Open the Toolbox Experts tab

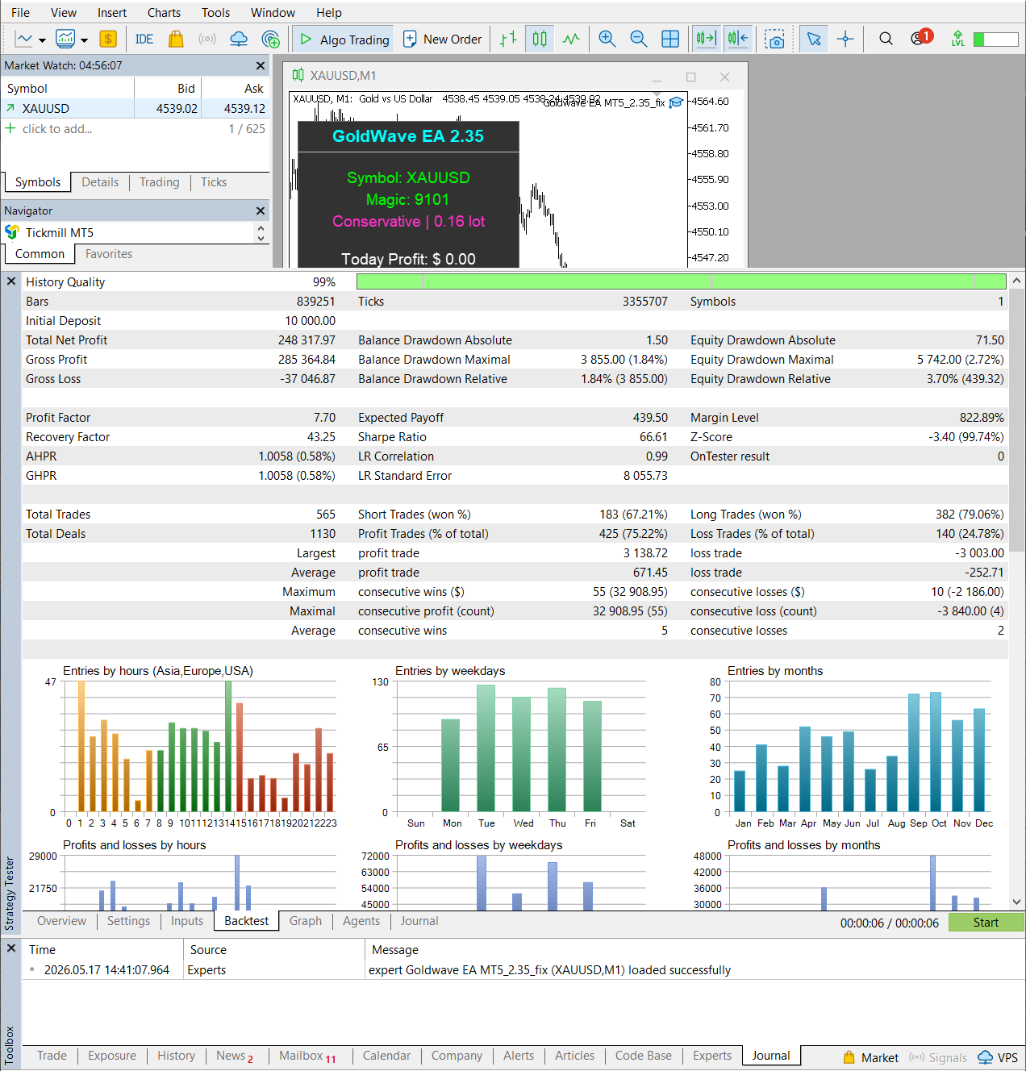click(712, 1056)
